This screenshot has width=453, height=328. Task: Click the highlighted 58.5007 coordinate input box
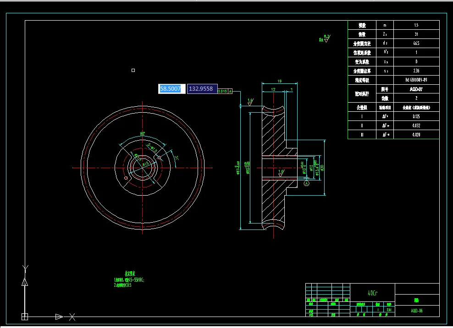coord(171,88)
